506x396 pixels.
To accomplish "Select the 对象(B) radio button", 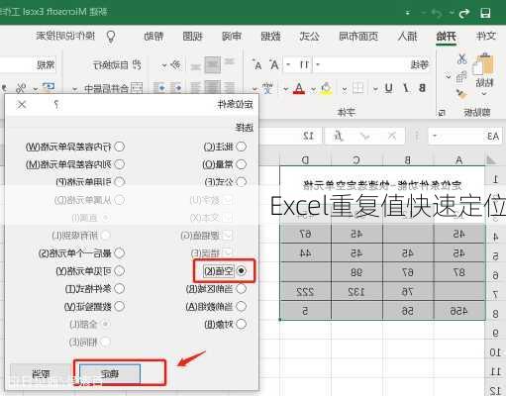I will coord(242,324).
